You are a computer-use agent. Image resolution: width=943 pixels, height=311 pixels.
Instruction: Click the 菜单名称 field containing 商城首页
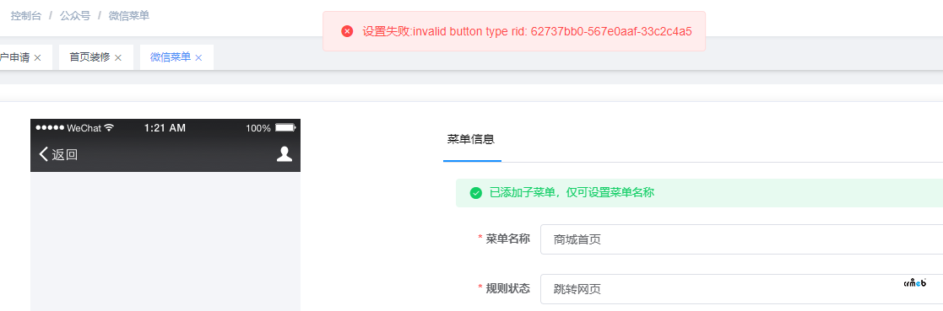pos(741,239)
